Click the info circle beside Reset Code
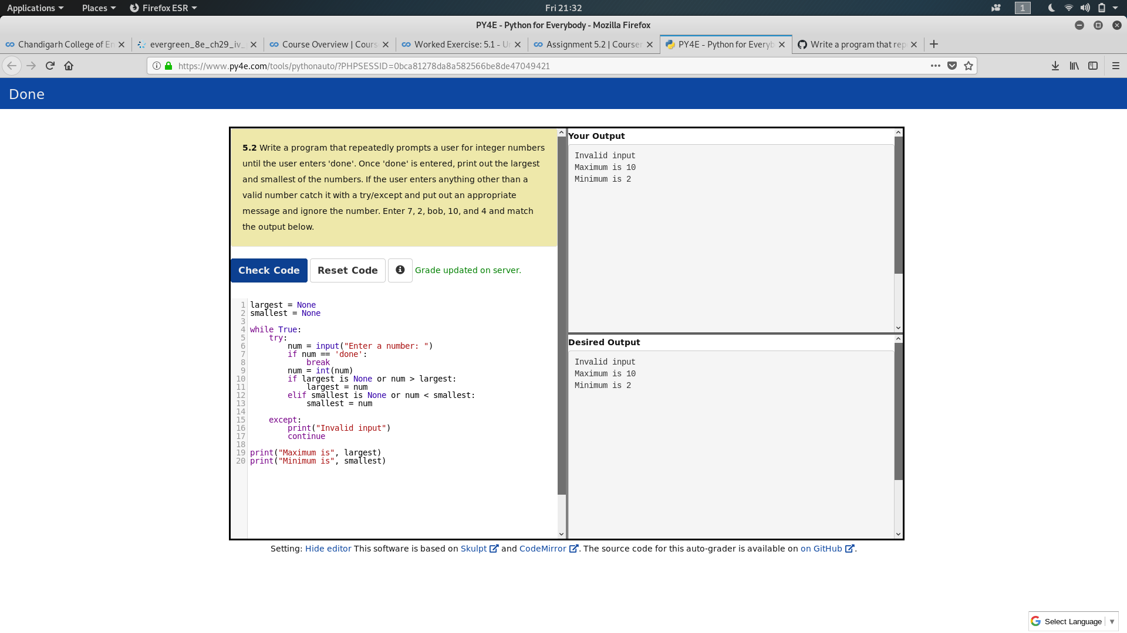The height and width of the screenshot is (633, 1127). [400, 270]
